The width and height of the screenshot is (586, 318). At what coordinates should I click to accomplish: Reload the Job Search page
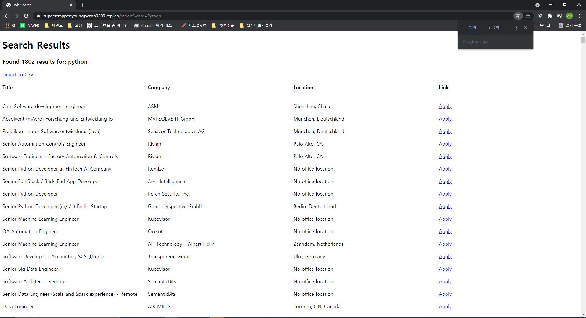tap(26, 16)
